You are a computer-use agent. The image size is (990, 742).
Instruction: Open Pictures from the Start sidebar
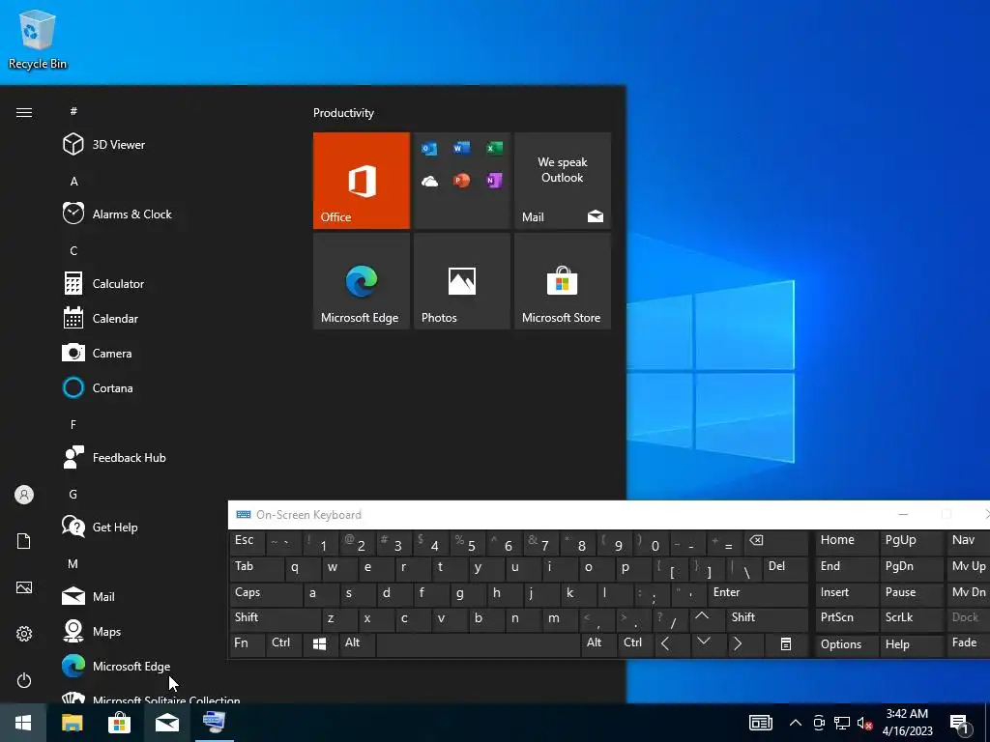tap(24, 587)
